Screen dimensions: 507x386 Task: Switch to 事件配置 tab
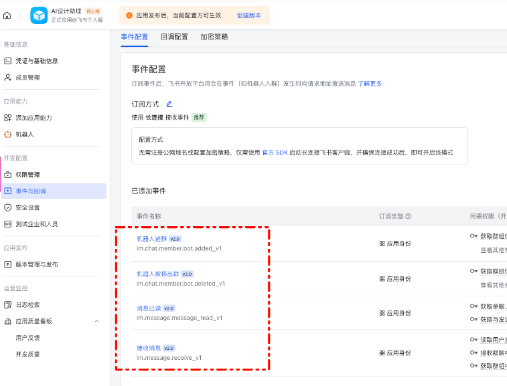tap(135, 37)
